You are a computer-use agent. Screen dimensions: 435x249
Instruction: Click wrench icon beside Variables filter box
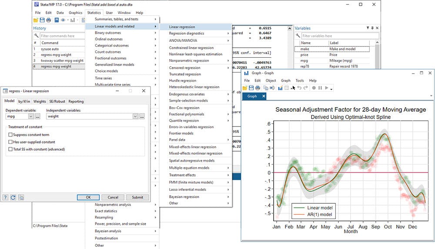298,36
